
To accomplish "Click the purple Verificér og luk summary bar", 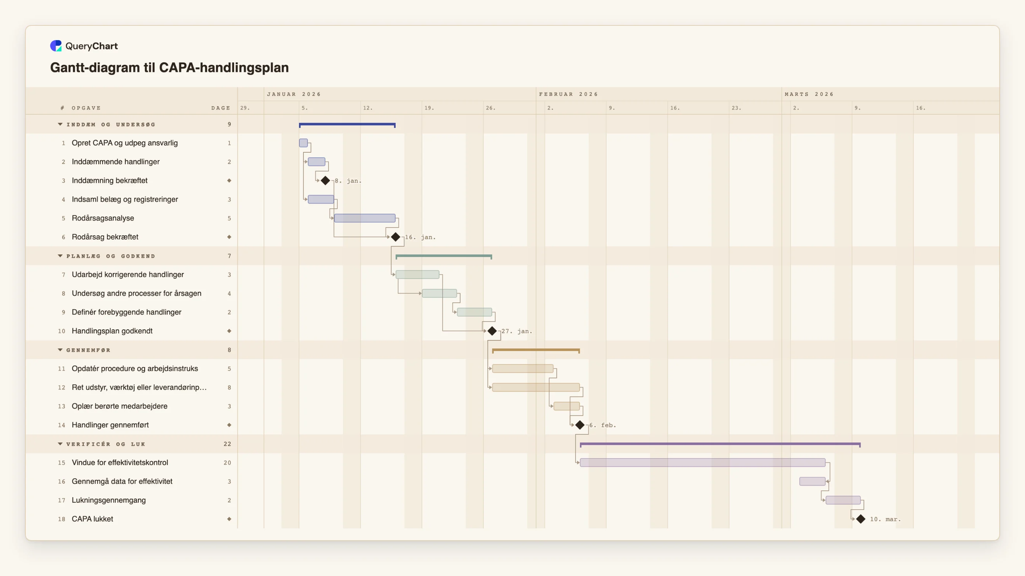I will coord(720,445).
